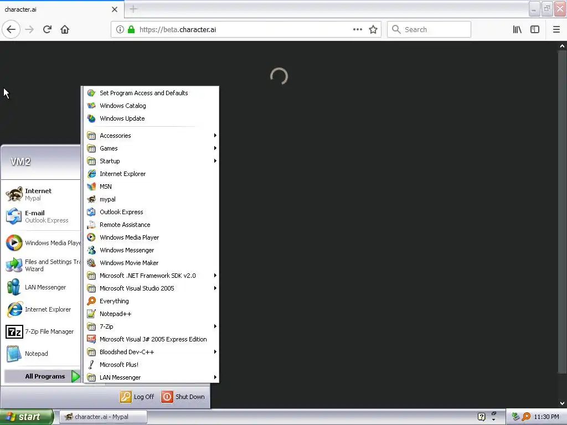Click the network tray icon
Viewport: 567px width, 425px height.
516,417
